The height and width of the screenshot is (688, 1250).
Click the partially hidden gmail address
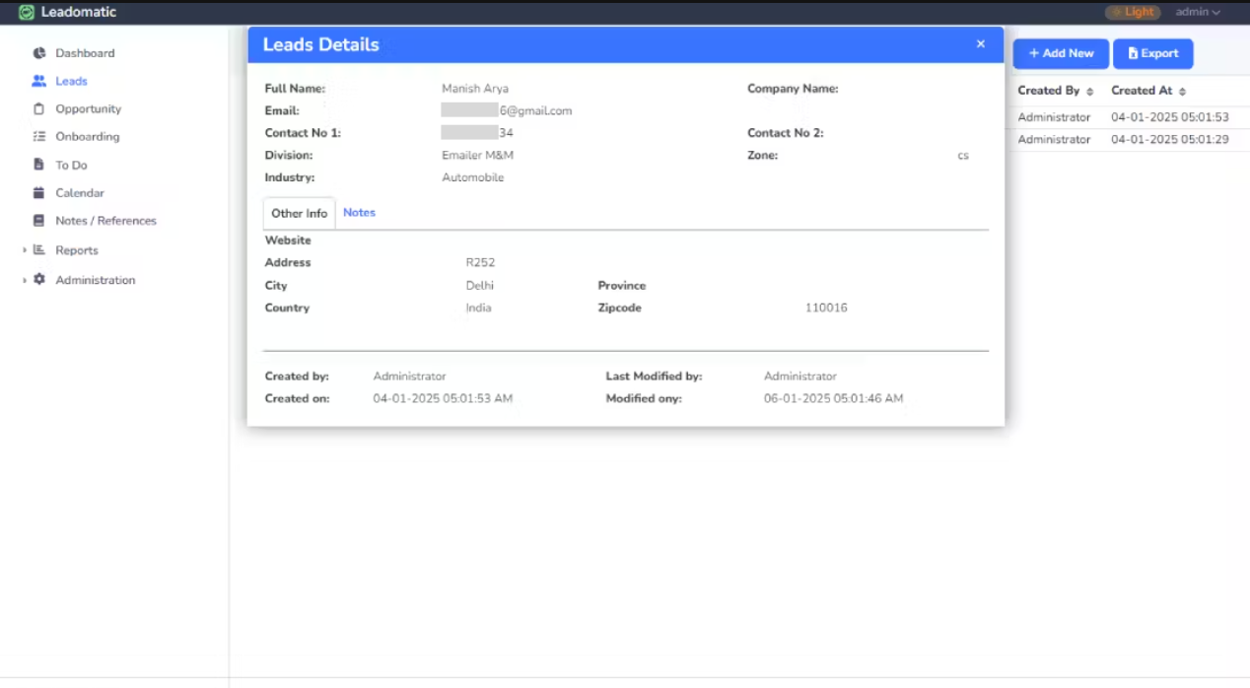507,110
